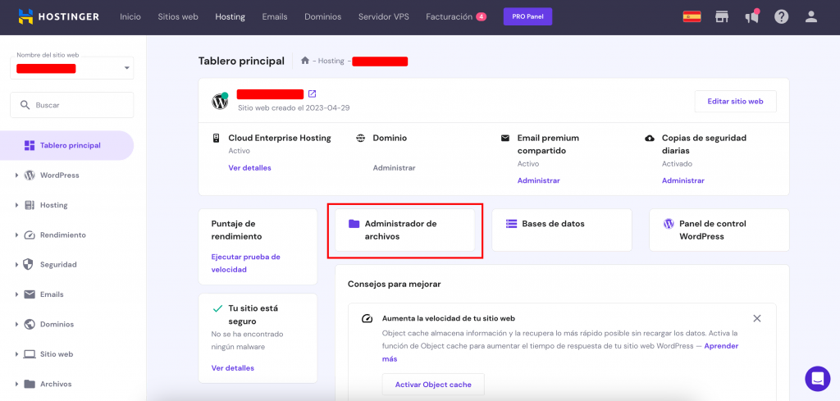The width and height of the screenshot is (840, 401).
Task: Dismiss the speed tip with X
Action: coord(756,318)
